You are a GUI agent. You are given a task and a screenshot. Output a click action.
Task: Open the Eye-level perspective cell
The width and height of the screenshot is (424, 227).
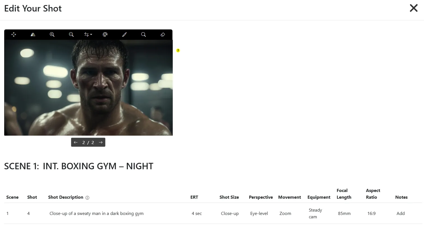(x=259, y=214)
